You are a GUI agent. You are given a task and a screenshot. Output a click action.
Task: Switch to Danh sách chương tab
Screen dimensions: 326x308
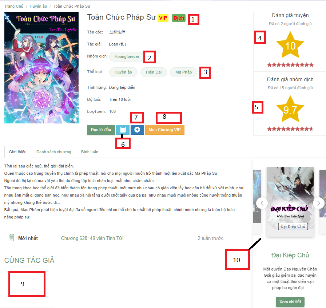coord(53,152)
